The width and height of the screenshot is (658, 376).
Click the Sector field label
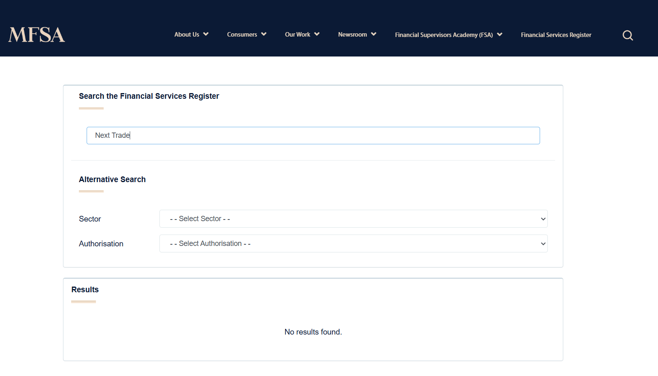tap(90, 219)
